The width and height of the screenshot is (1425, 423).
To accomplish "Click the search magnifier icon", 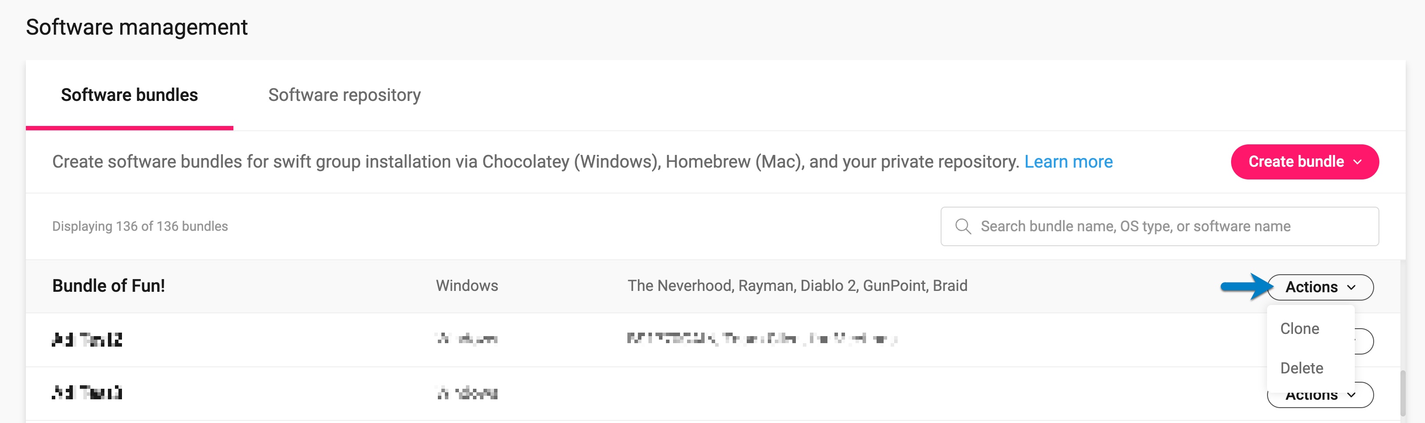I will click(963, 226).
